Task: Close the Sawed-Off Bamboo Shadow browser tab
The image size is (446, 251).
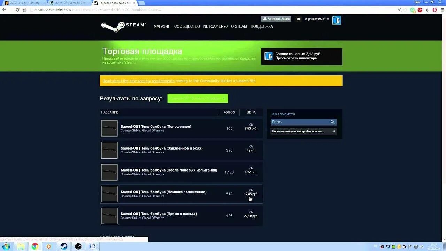Action: pos(90,3)
